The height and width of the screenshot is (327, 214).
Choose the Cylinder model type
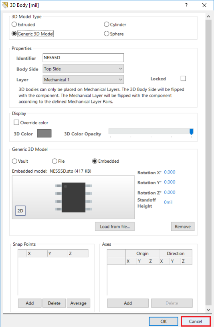click(x=115, y=24)
